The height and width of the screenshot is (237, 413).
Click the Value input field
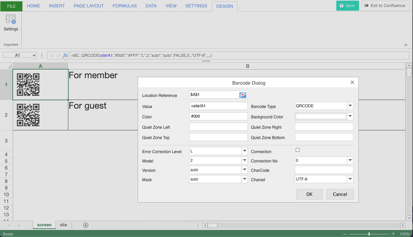[x=218, y=106]
